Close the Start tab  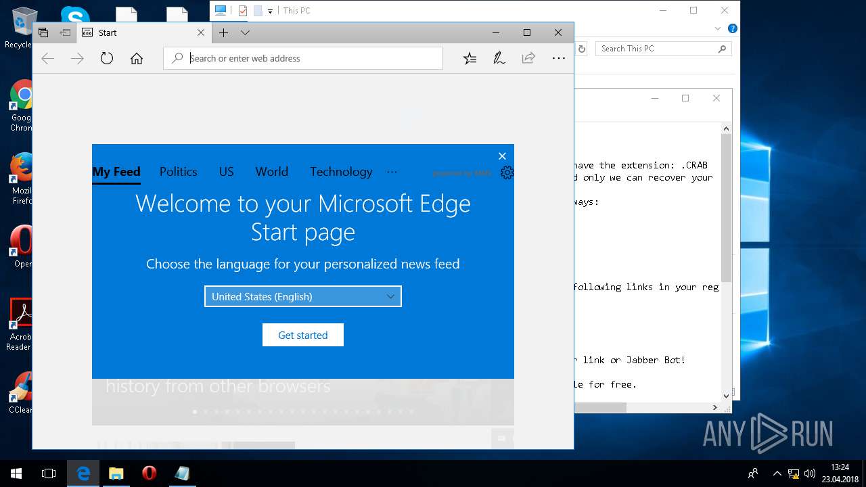pyautogui.click(x=201, y=32)
